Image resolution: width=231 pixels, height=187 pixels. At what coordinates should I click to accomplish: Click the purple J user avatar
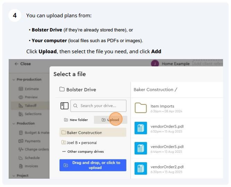point(155,63)
